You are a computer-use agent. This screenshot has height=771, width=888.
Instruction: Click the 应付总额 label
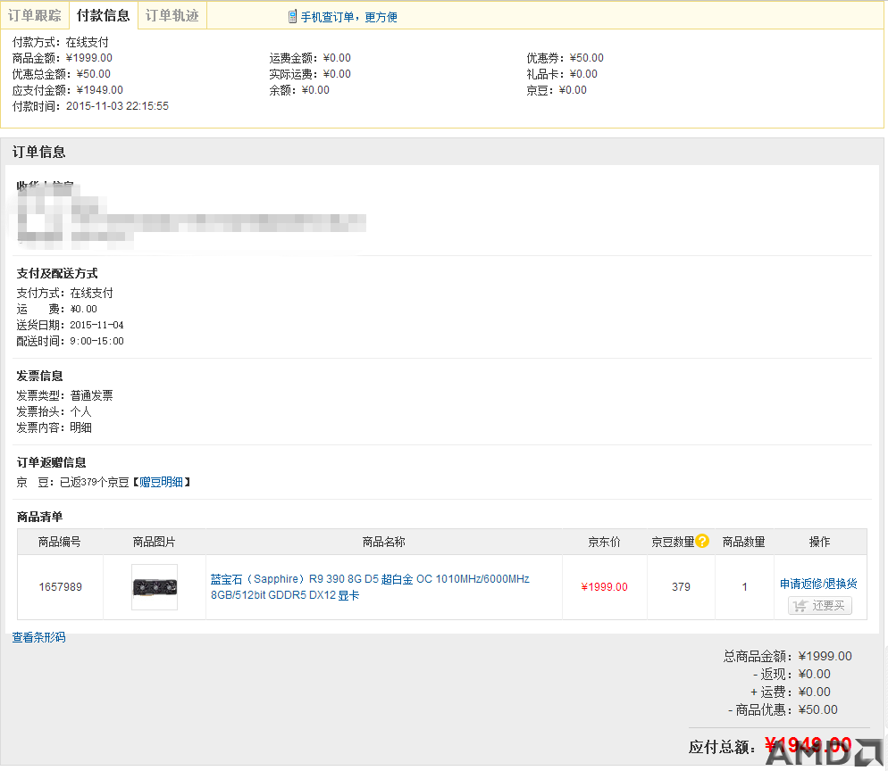[723, 747]
